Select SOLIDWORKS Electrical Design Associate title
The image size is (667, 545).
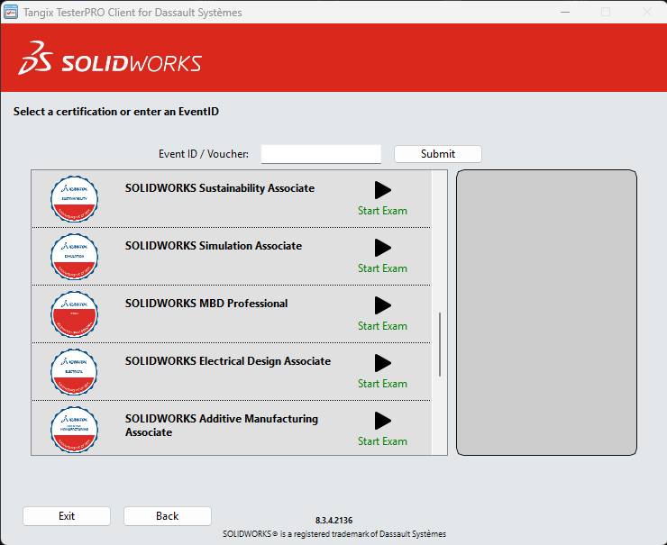(228, 361)
